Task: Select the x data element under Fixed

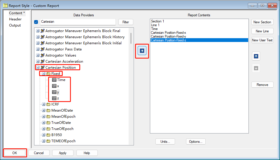Action: coord(54,86)
